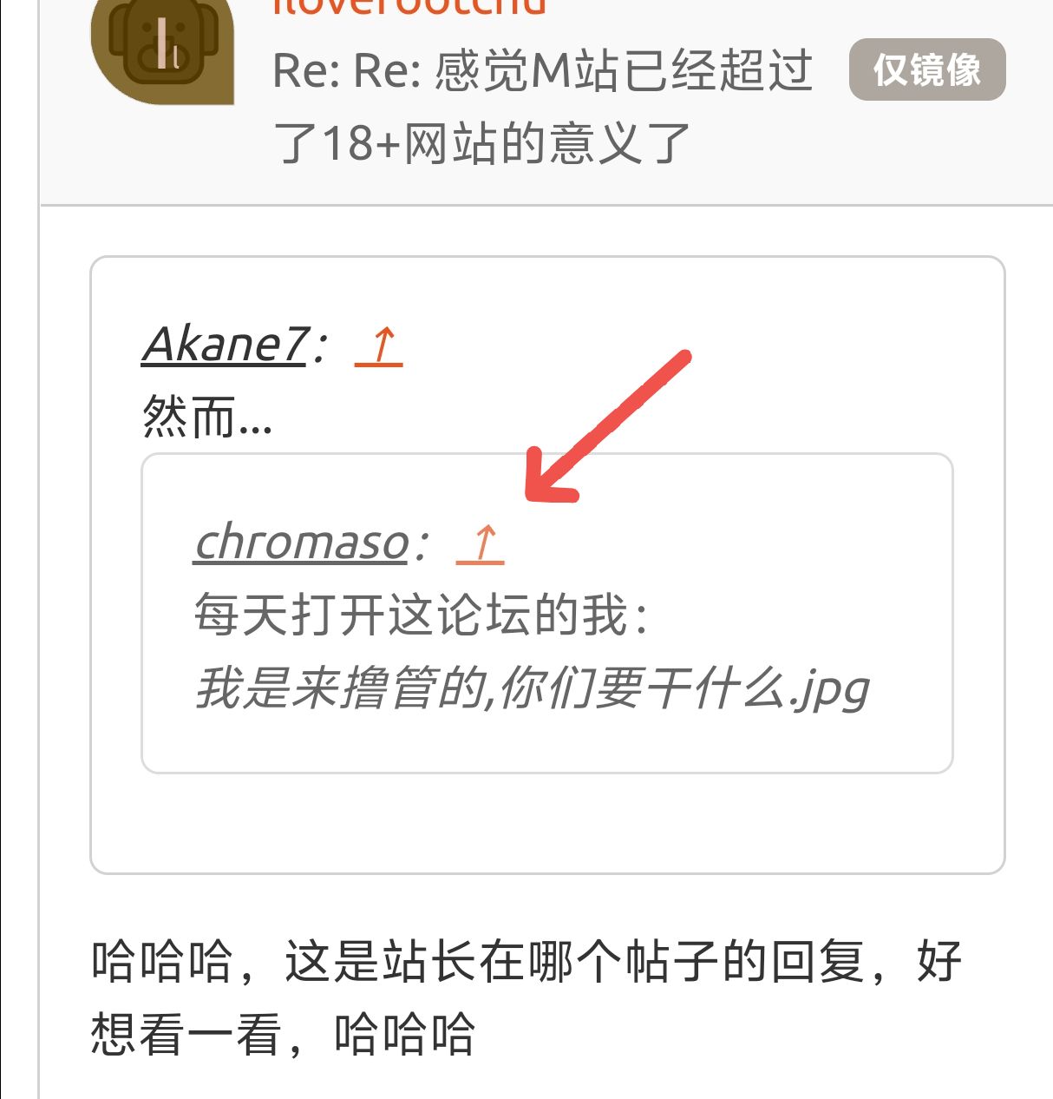This screenshot has height=1099, width=1053.
Task: Jump to Akane7's original post via orange arrow
Action: pos(379,345)
